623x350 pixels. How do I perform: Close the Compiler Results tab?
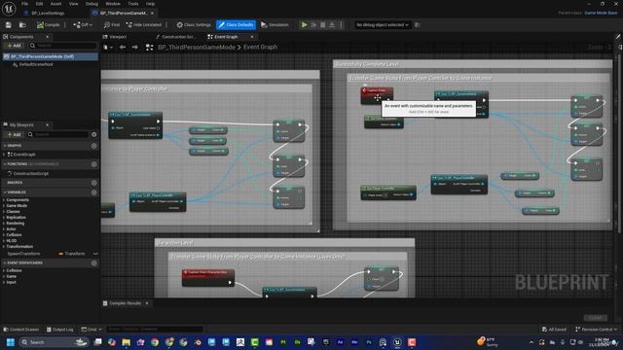(x=147, y=303)
